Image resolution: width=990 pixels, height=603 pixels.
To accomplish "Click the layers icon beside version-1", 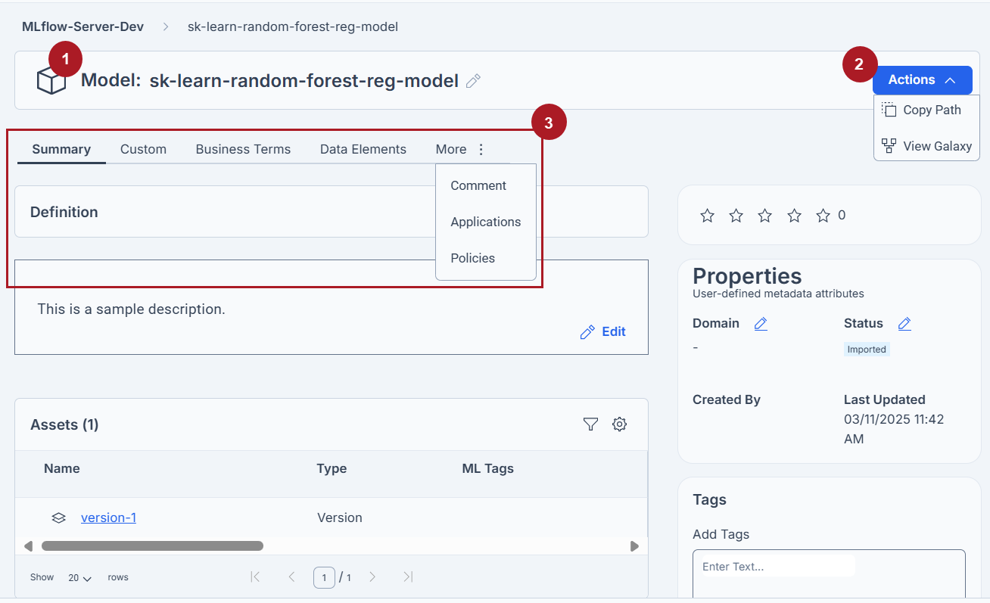I will tap(58, 518).
